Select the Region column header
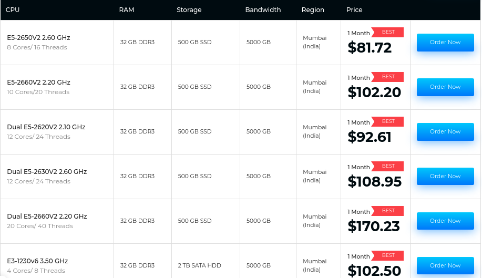The width and height of the screenshot is (482, 278). click(x=313, y=10)
